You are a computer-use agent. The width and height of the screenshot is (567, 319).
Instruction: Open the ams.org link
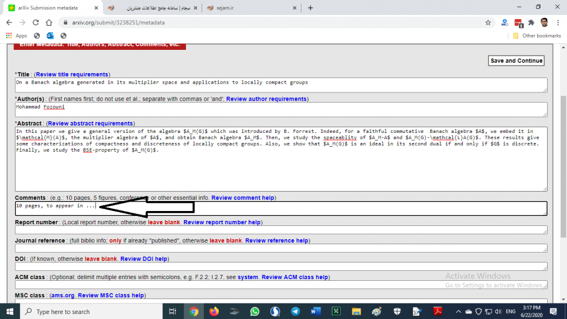62,296
